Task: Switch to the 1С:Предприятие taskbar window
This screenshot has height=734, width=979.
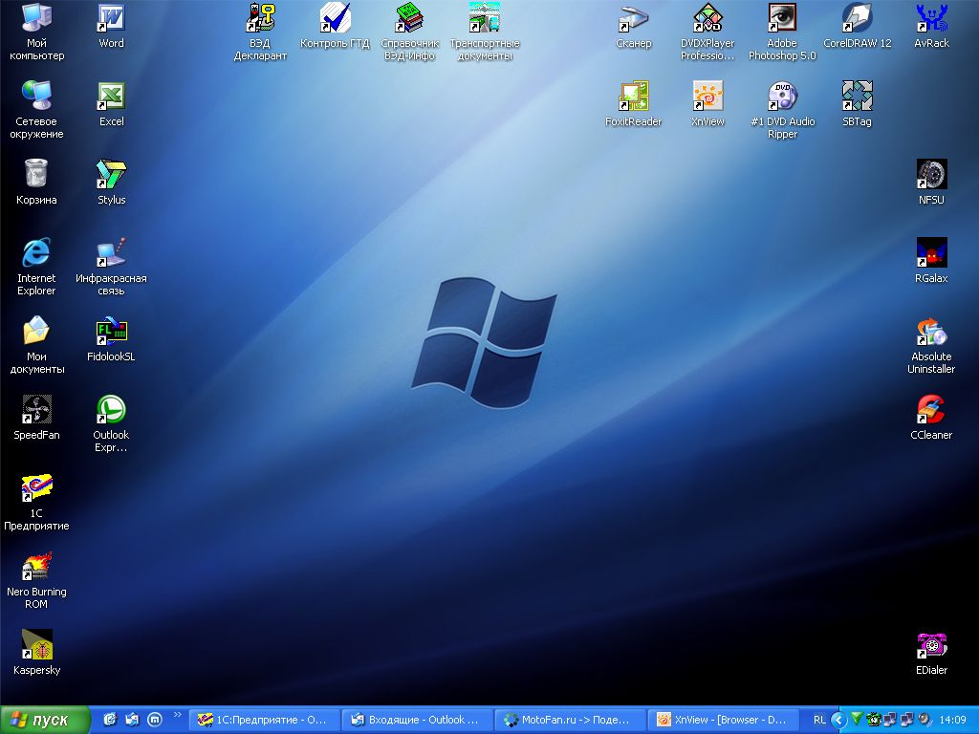Action: point(264,720)
